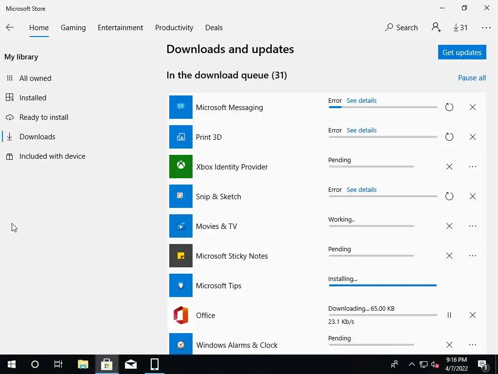Open the Mail app on the taskbar

coord(130,364)
